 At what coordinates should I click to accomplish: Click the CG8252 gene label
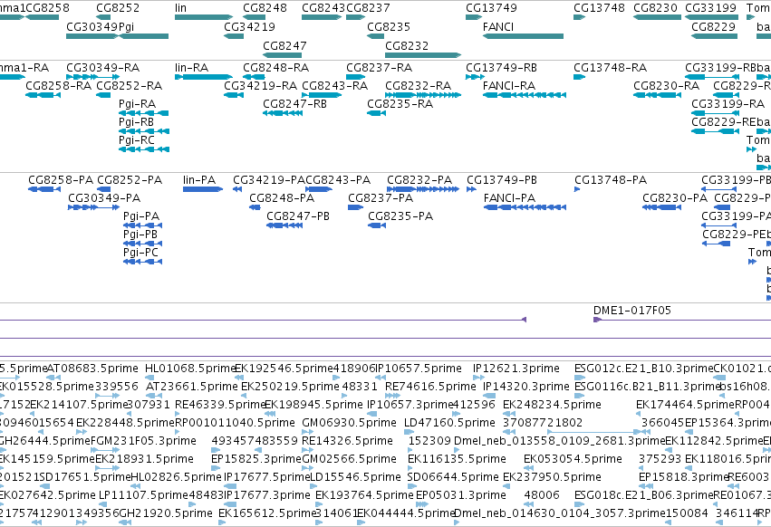coord(118,8)
